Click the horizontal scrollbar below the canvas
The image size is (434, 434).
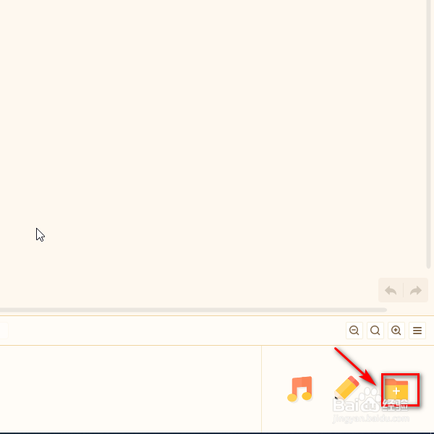pos(193,310)
